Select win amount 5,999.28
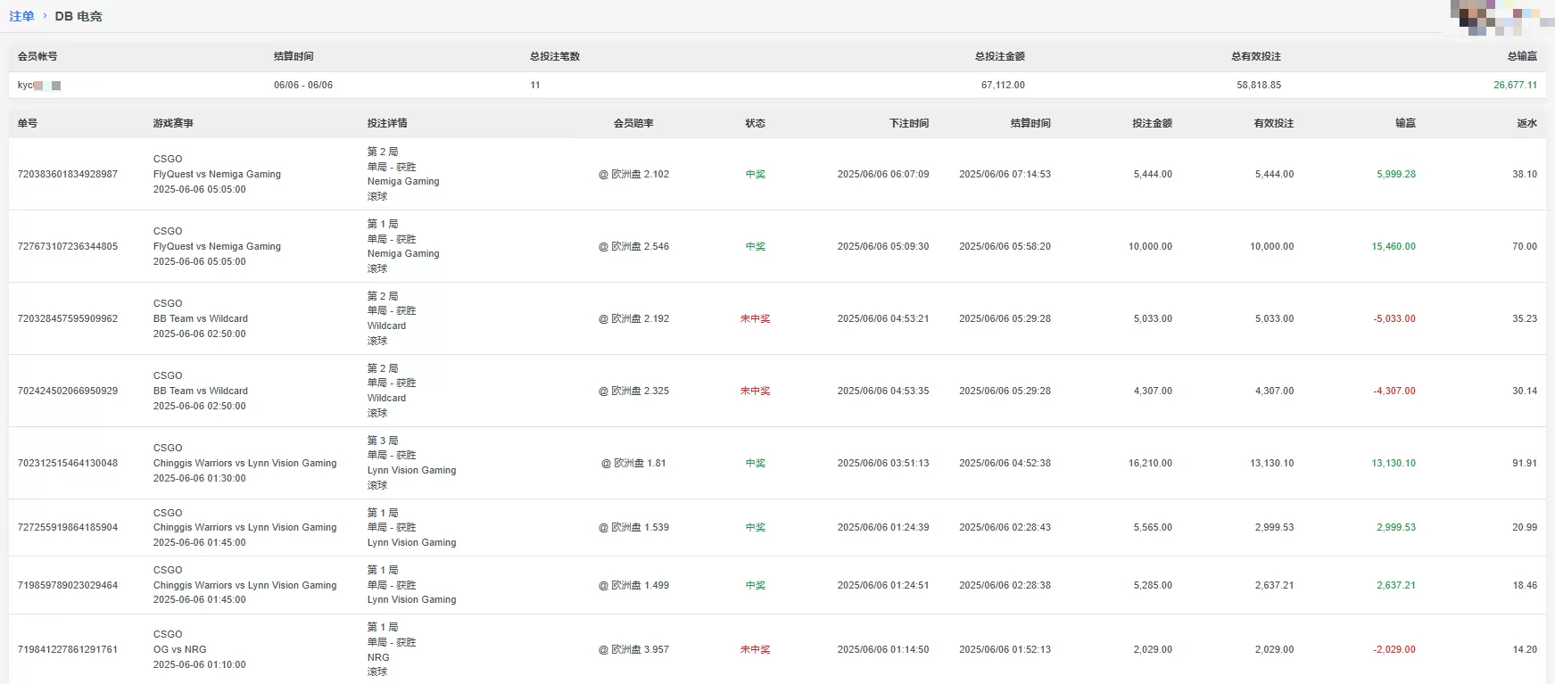Image resolution: width=1555 pixels, height=684 pixels. click(x=1396, y=175)
